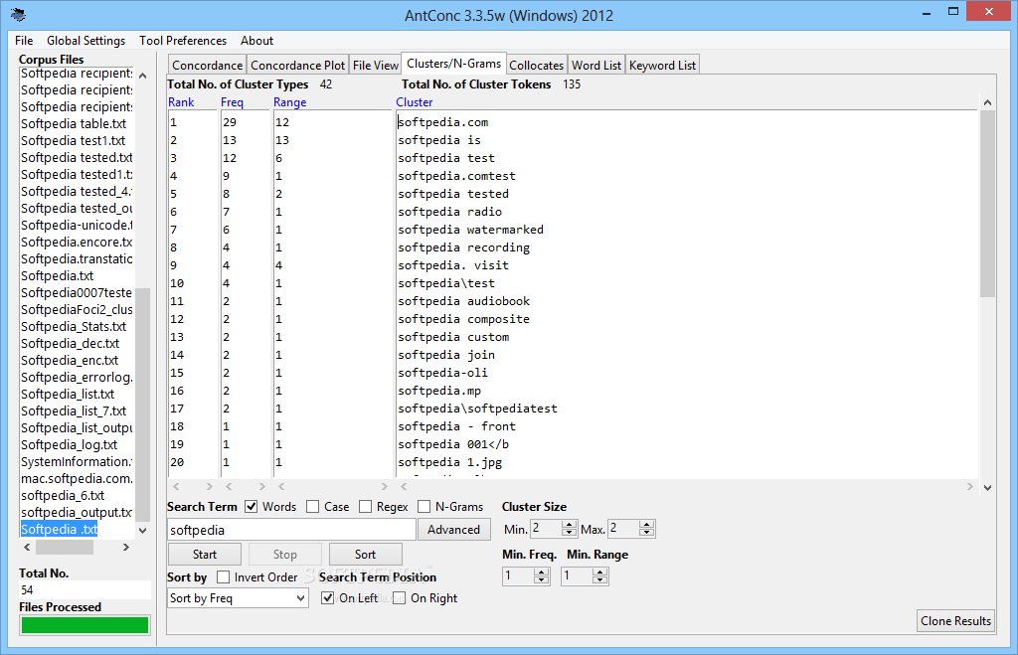Enable the Invert Order checkbox

click(224, 577)
